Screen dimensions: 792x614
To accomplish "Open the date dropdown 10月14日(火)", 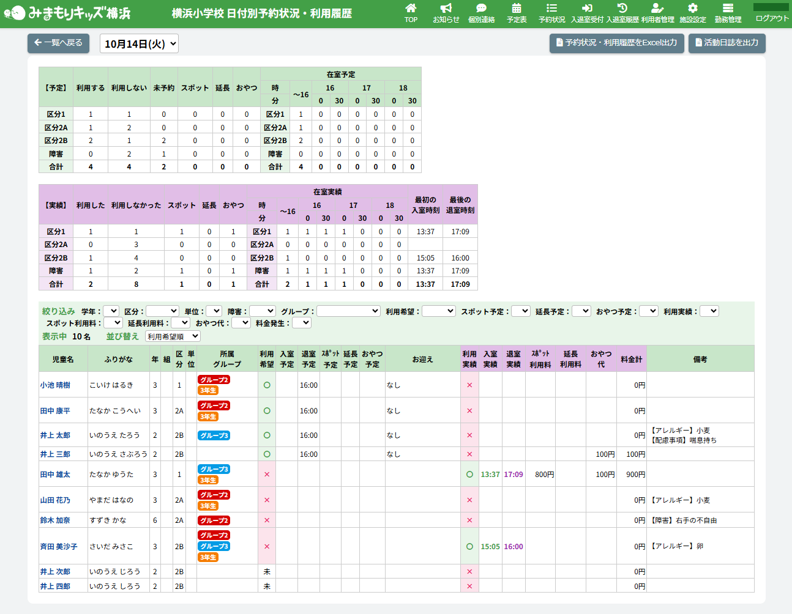I will 139,44.
